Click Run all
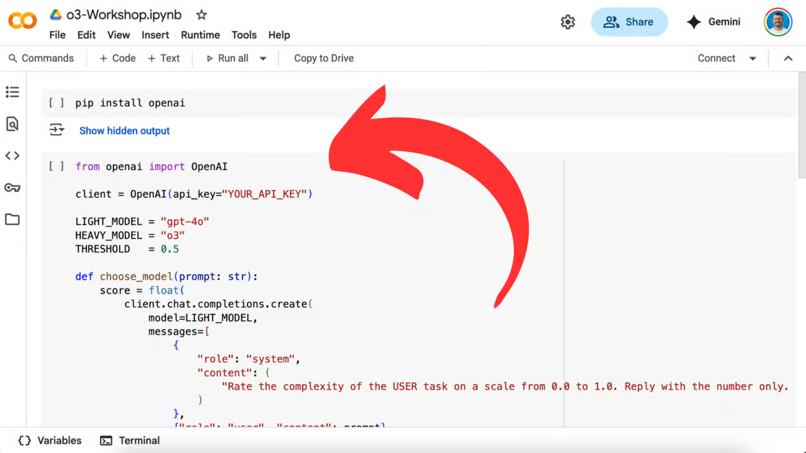The image size is (806, 453). click(227, 58)
